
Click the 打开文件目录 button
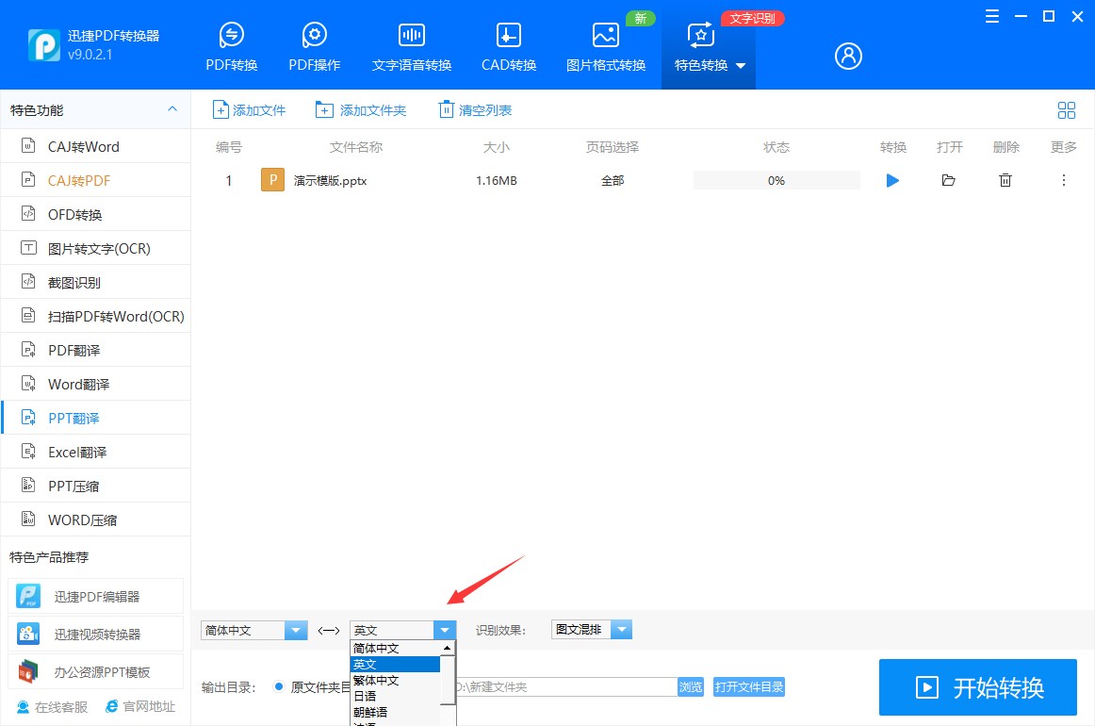[748, 686]
